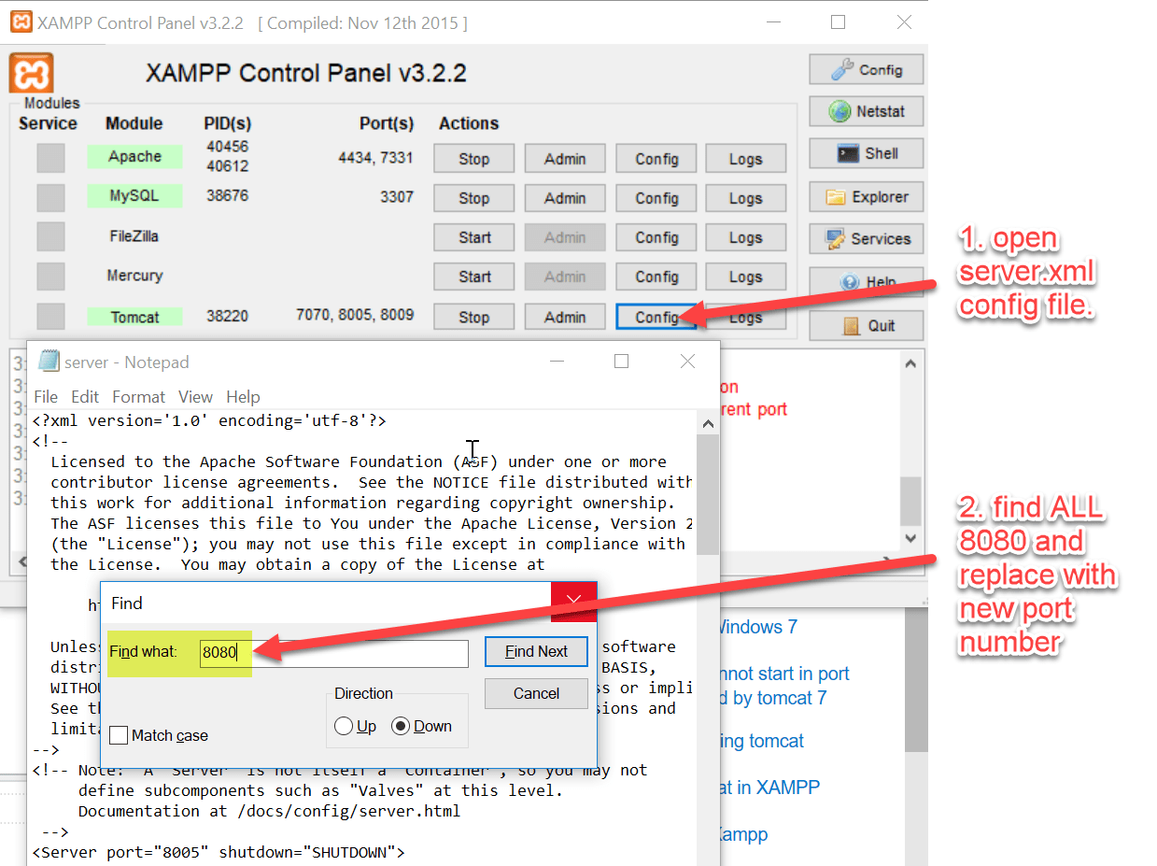
Task: Select the Down search direction
Action: tap(402, 726)
